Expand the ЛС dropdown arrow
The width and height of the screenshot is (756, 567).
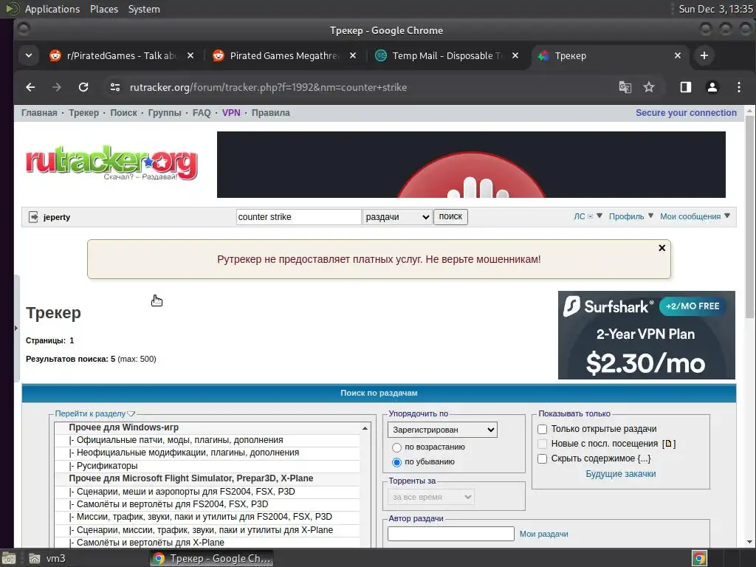(599, 216)
